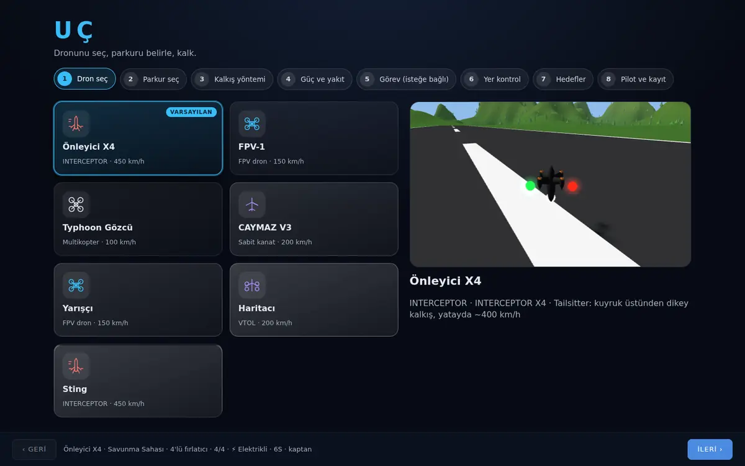This screenshot has width=745, height=466.
Task: Switch to Güç ve yakıt step
Action: (x=315, y=79)
